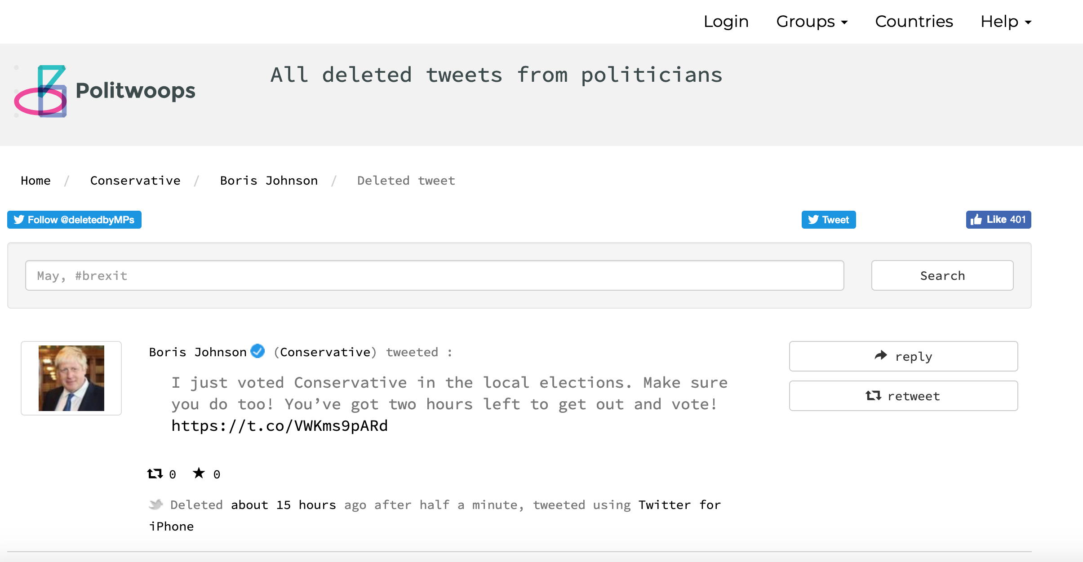Retweet the deleted tweet
This screenshot has height=562, width=1083.
(903, 396)
